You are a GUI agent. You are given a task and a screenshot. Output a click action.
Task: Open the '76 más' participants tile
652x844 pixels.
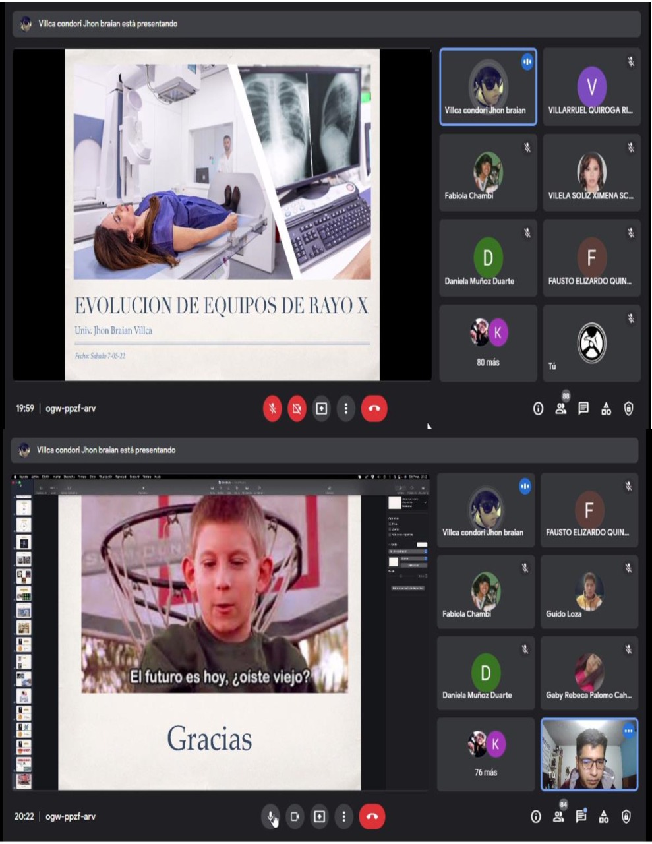(486, 754)
